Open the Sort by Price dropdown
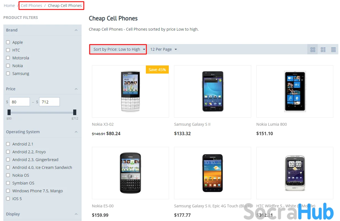The image size is (340, 221). pos(118,49)
